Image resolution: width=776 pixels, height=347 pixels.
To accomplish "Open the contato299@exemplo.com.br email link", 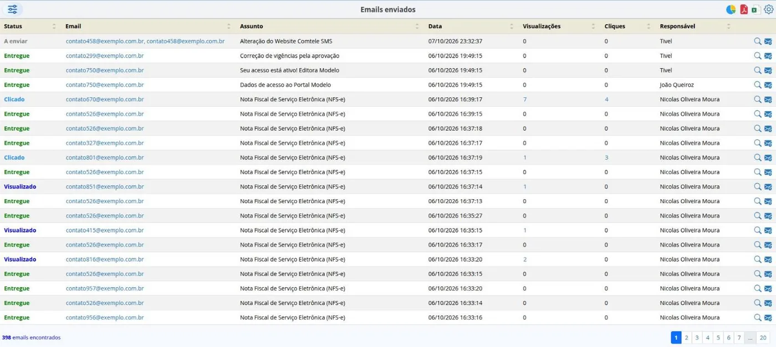I will tap(105, 56).
